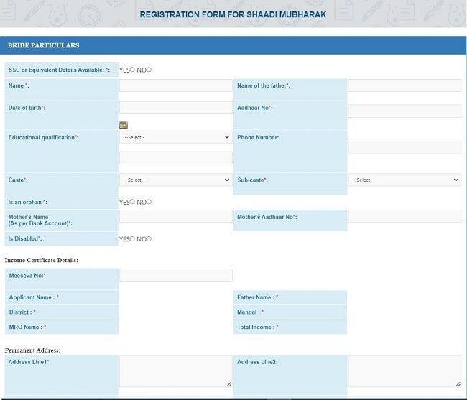The height and width of the screenshot is (400, 467).
Task: Click the BRIDE PARTICULARS section header
Action: [x=233, y=45]
